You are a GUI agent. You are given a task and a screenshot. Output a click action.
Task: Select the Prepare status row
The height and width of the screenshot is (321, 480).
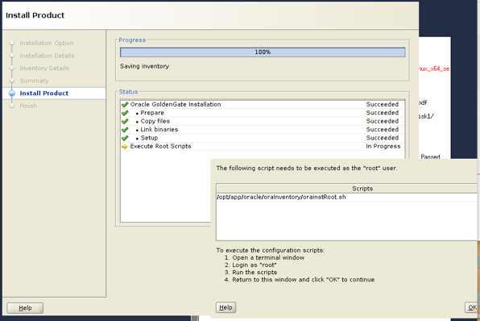(263, 113)
